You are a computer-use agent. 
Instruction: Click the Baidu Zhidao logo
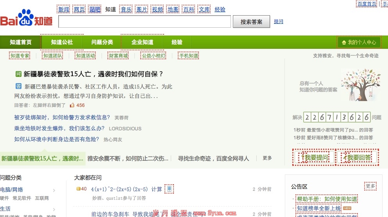[26, 18]
